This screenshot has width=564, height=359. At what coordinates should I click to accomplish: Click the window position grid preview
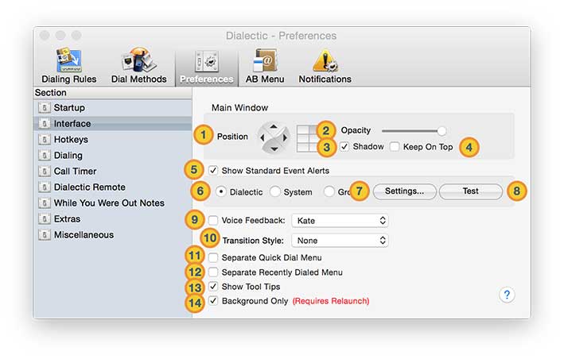click(x=308, y=138)
